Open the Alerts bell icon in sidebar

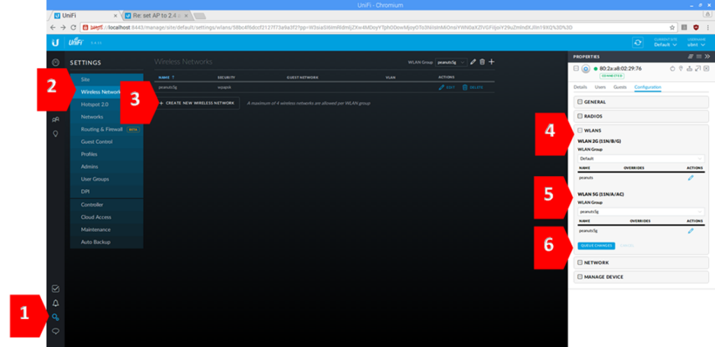coord(56,303)
